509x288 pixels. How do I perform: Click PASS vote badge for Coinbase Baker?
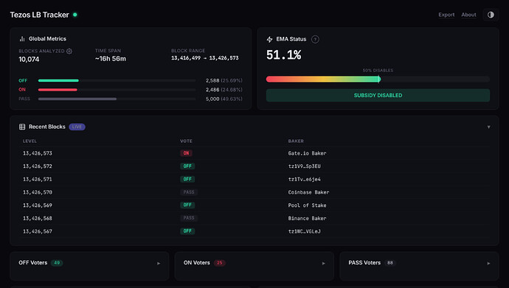[189, 192]
